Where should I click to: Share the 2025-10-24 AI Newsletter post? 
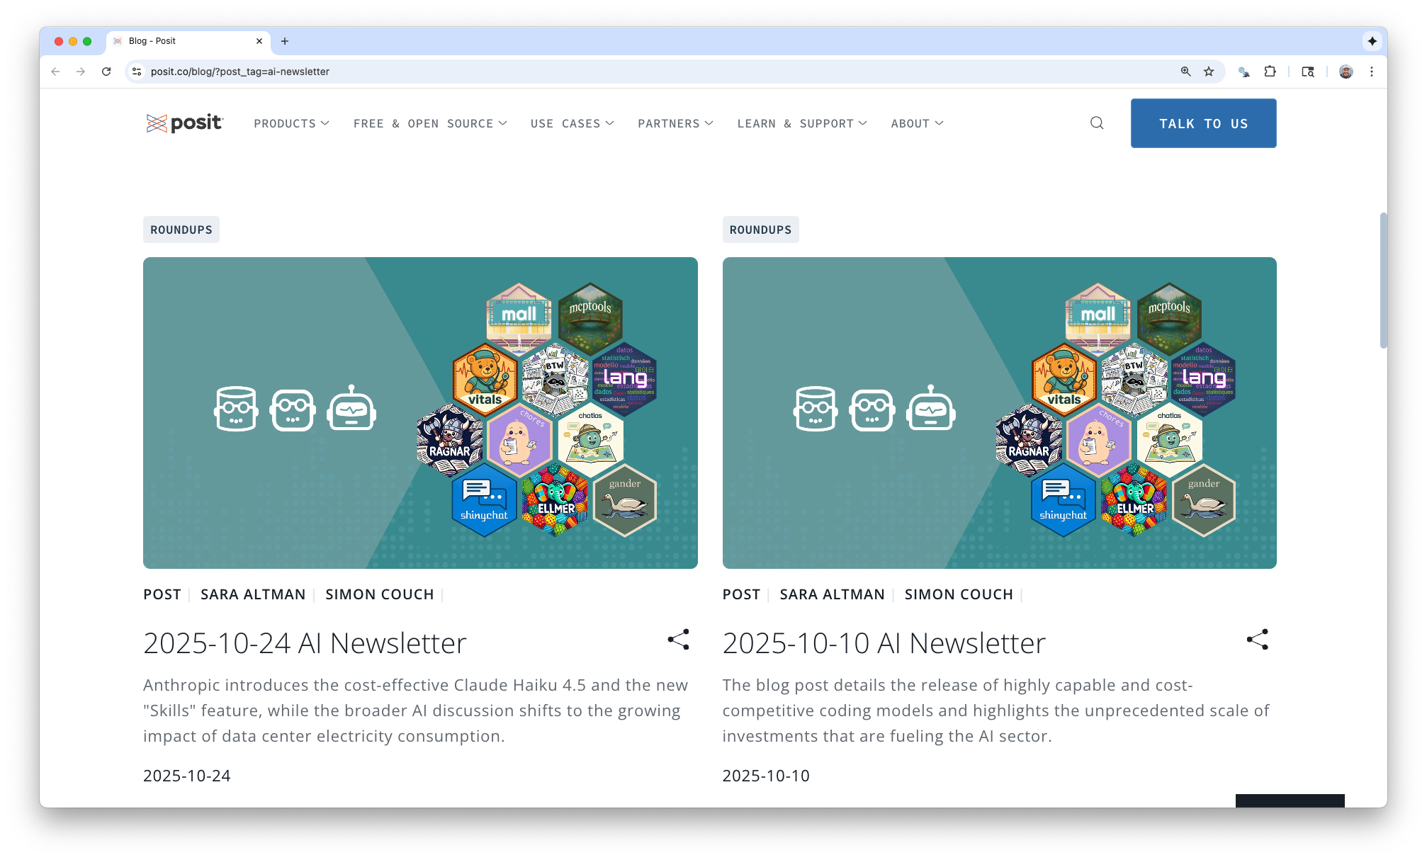click(678, 640)
